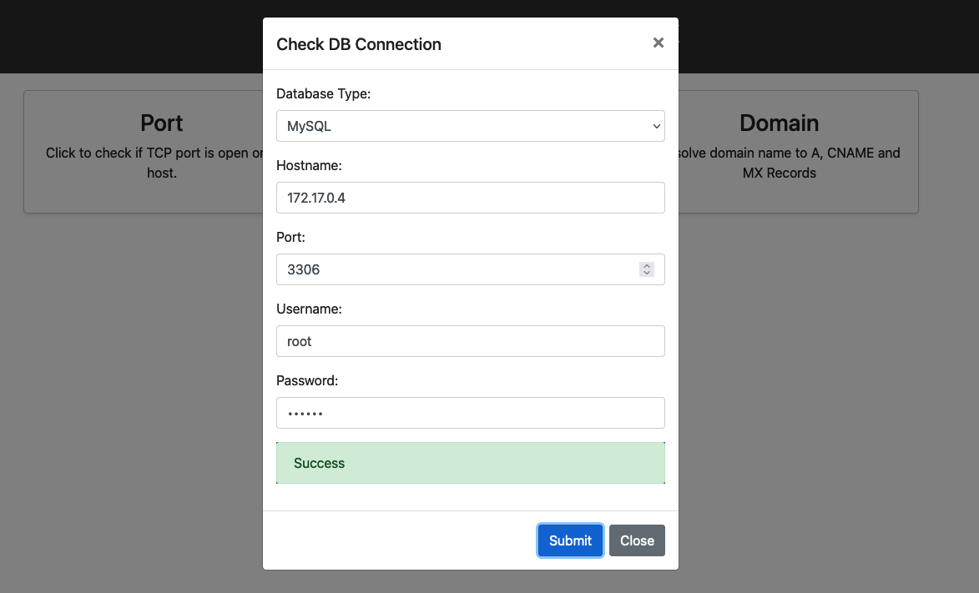
Task: Open the Database Type dropdown
Action: coord(470,126)
